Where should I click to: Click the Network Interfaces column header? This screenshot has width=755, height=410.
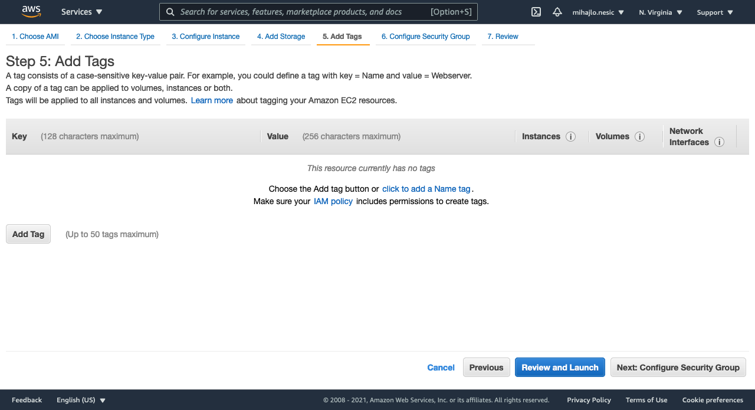(689, 136)
